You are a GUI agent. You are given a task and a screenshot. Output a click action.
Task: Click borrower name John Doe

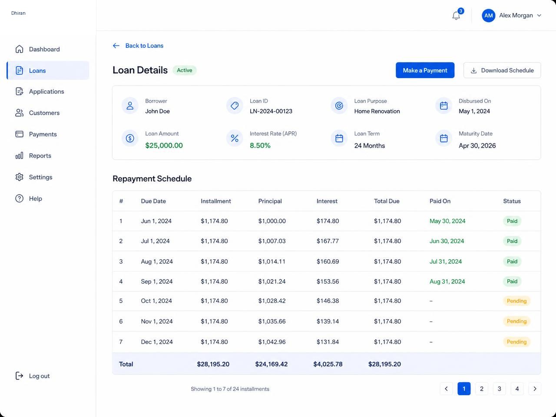click(157, 111)
